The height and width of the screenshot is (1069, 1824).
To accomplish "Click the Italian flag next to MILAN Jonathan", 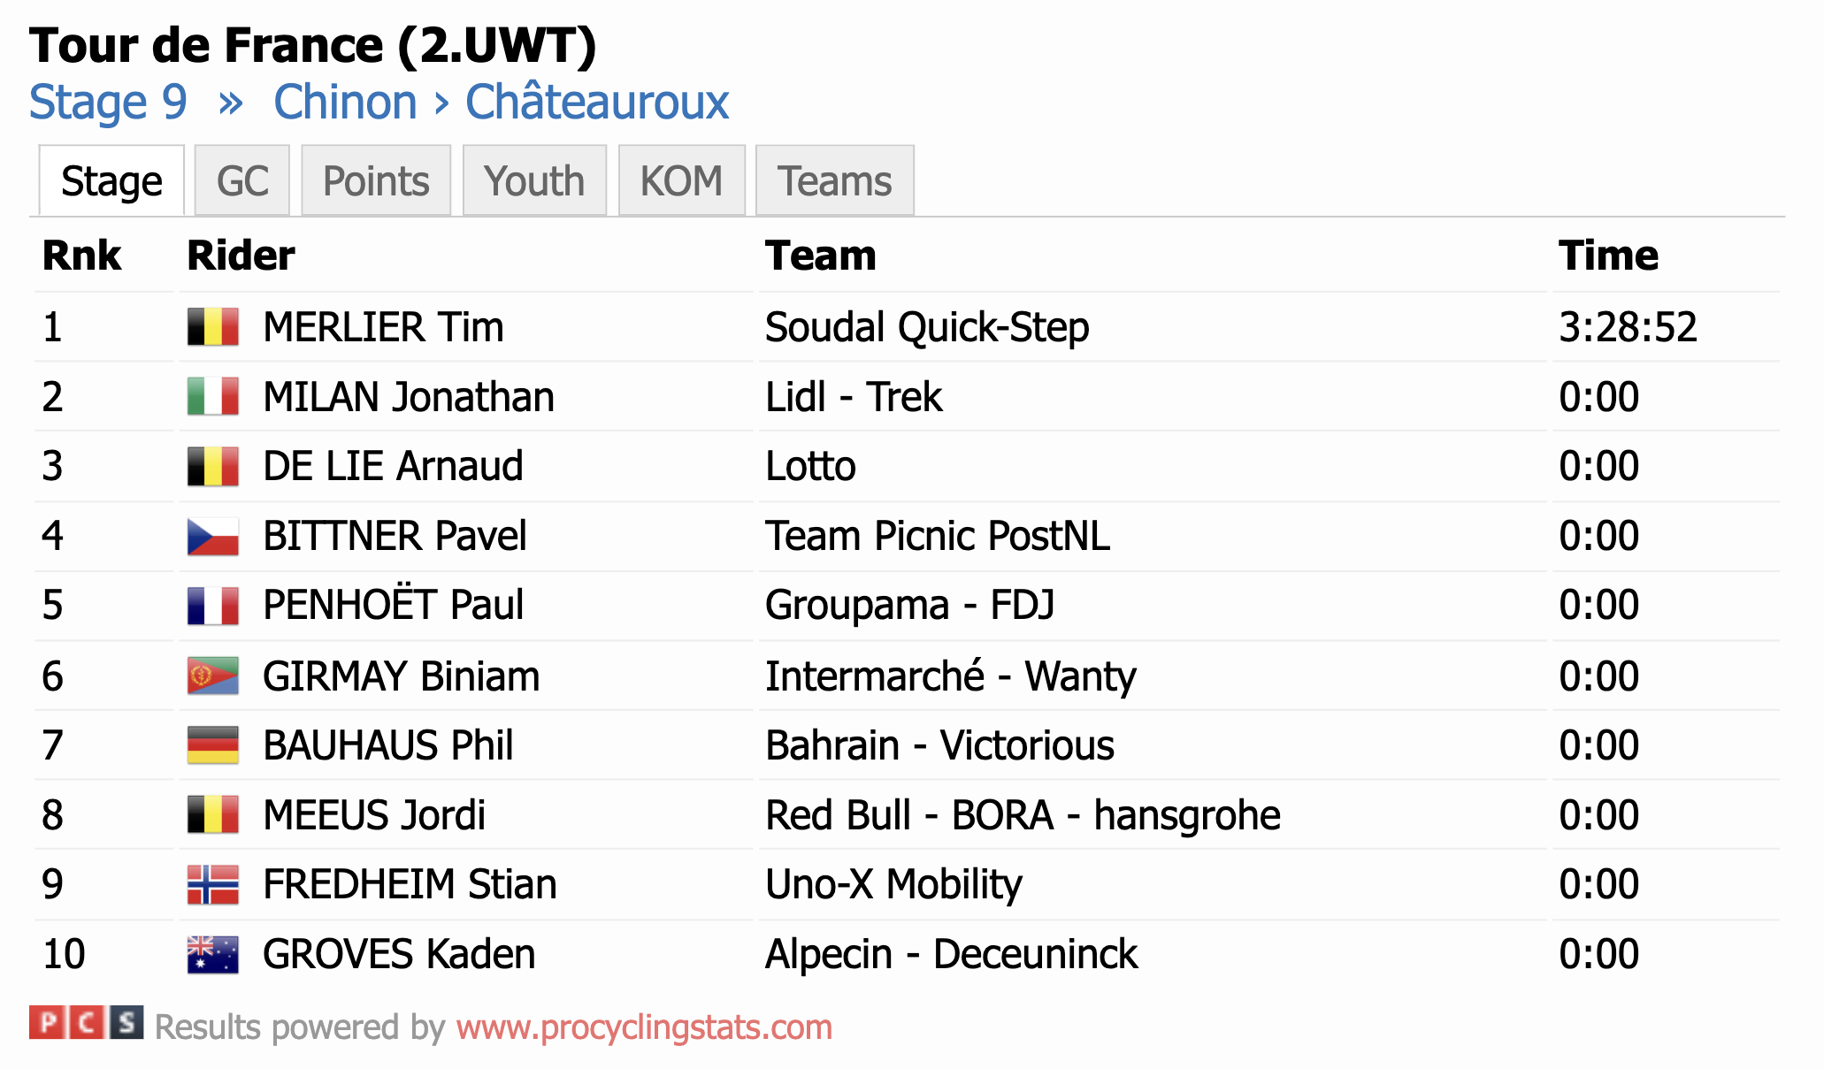I will [213, 396].
